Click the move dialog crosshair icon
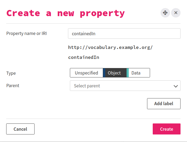This screenshot has height=142, width=187. pos(165,13)
